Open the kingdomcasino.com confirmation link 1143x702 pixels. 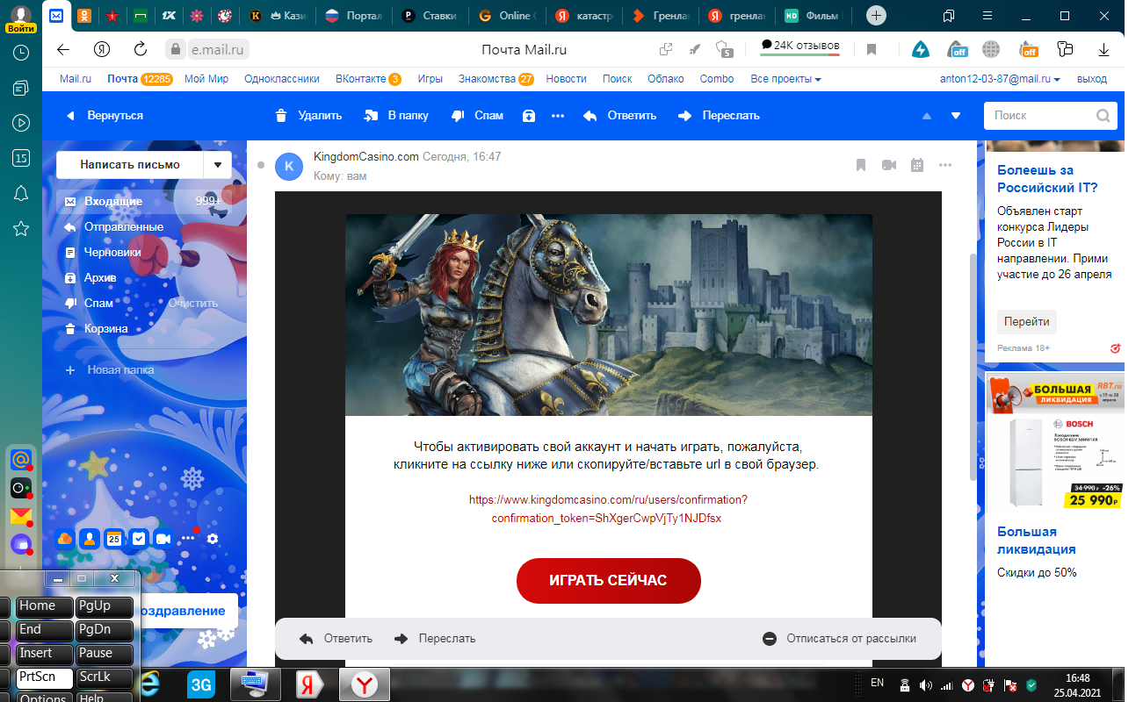pyautogui.click(x=608, y=509)
